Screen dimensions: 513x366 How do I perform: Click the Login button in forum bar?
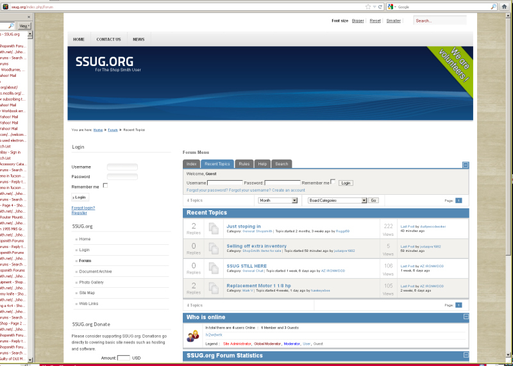tap(346, 183)
